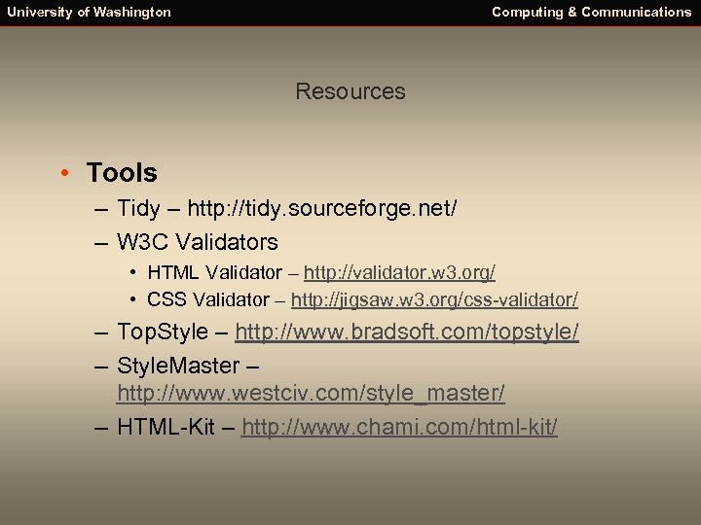Image resolution: width=701 pixels, height=525 pixels.
Task: Click the Computing & Communications header text
Action: 592,13
